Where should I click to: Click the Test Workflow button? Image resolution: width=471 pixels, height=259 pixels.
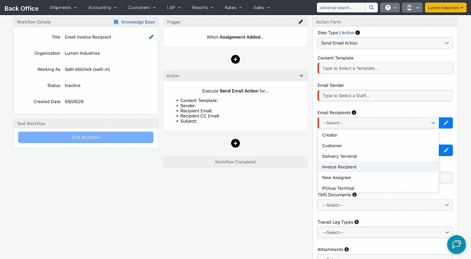[86, 137]
